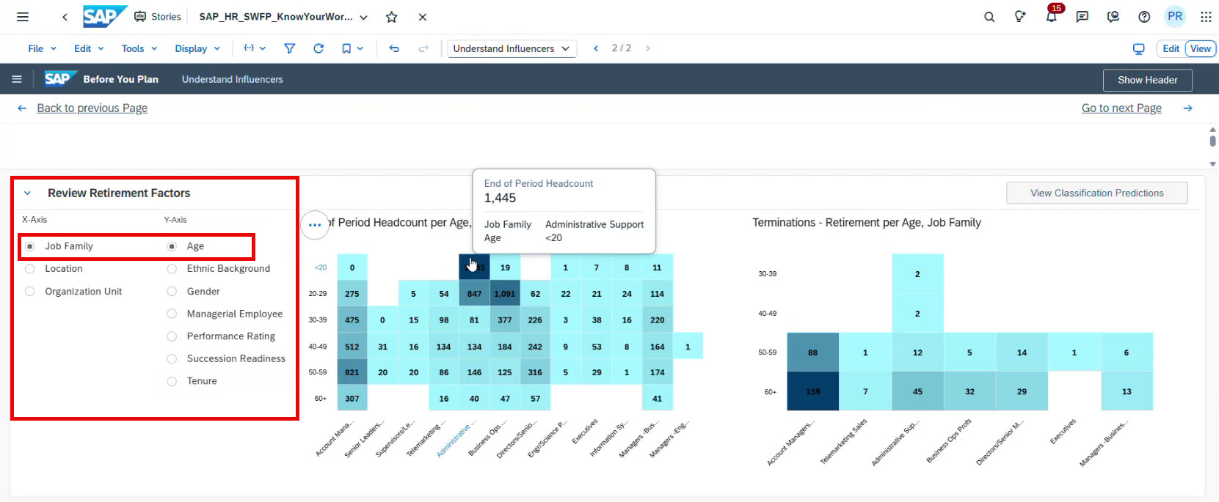Click the Go to next Page link

coord(1121,108)
